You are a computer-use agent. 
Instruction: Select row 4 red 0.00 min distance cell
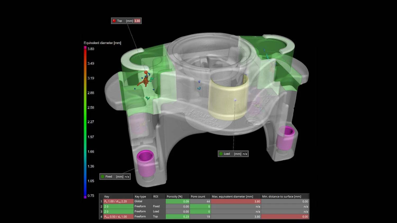285,217
